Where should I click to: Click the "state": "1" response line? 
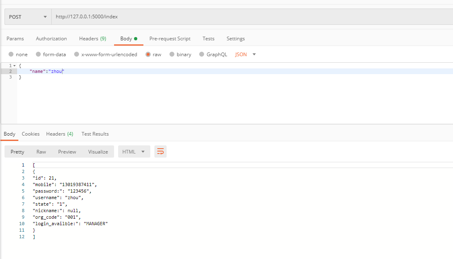point(50,204)
